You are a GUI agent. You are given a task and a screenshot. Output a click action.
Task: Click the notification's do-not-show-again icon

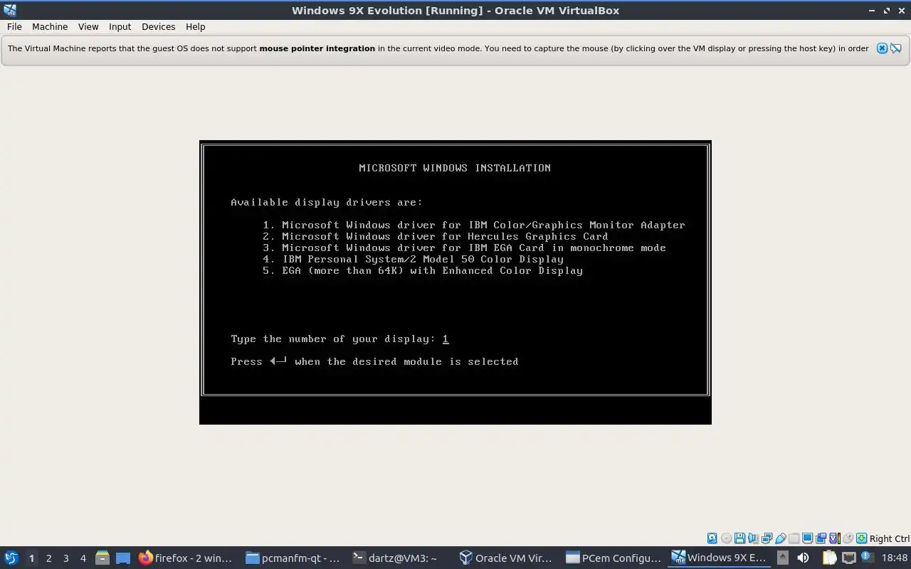896,48
